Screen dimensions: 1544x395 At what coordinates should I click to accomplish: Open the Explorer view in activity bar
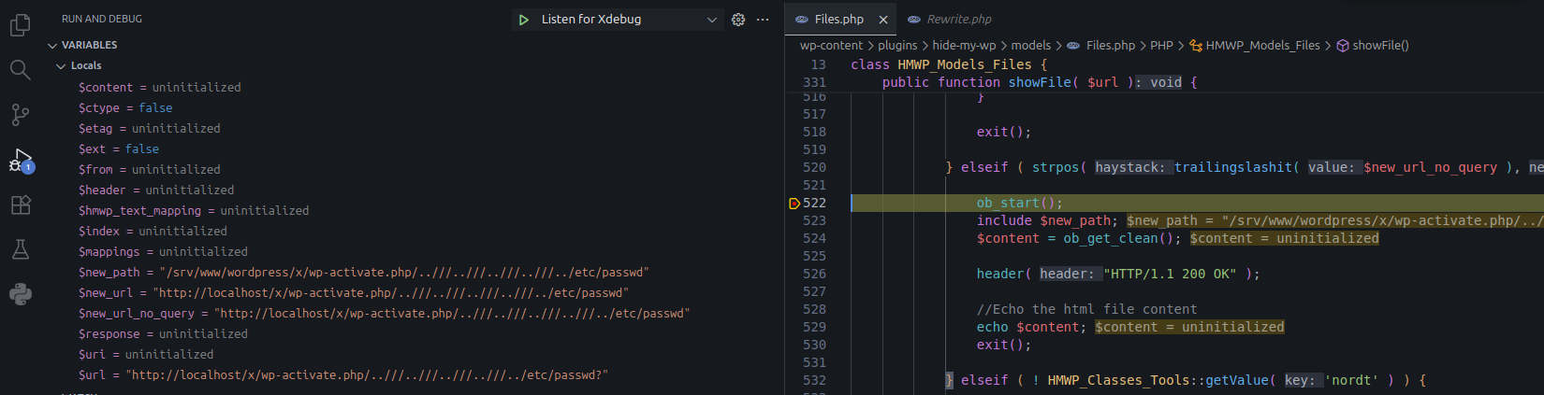coord(21,25)
